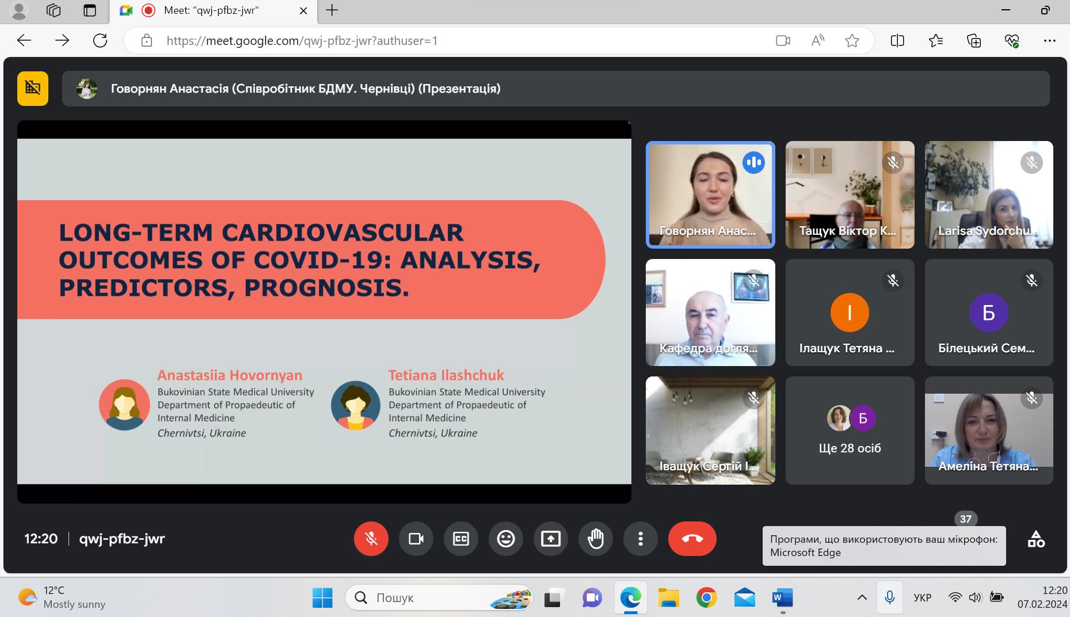1070x617 pixels.
Task: Raise hand in the meeting
Action: click(x=595, y=539)
